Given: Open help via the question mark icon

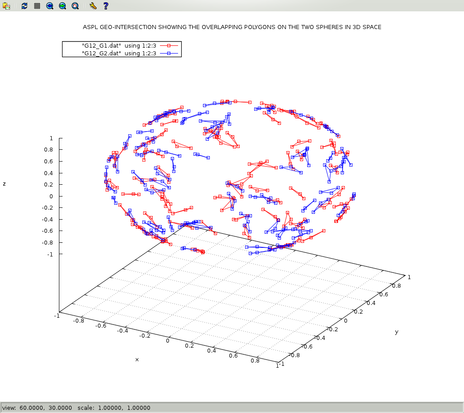Looking at the screenshot, I should pyautogui.click(x=106, y=6).
